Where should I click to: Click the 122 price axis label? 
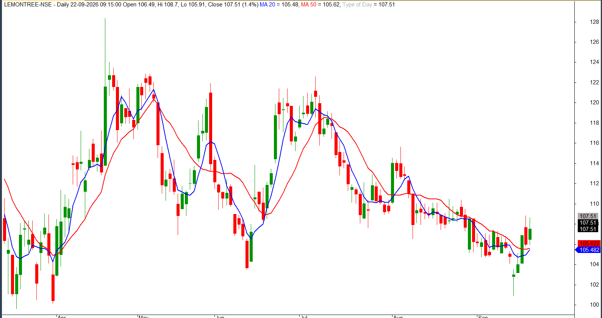pos(594,82)
